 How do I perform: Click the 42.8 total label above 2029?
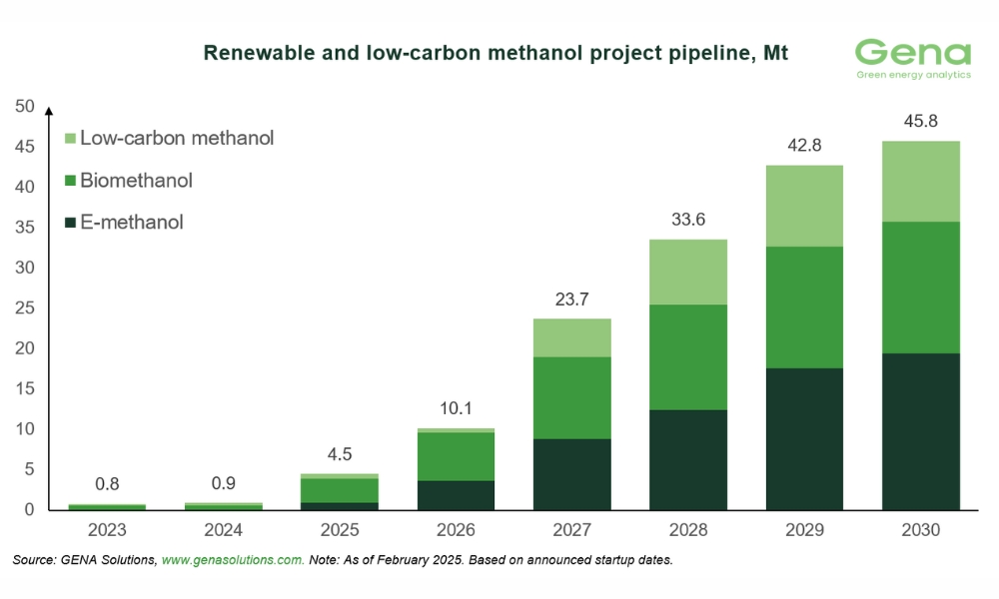[804, 144]
